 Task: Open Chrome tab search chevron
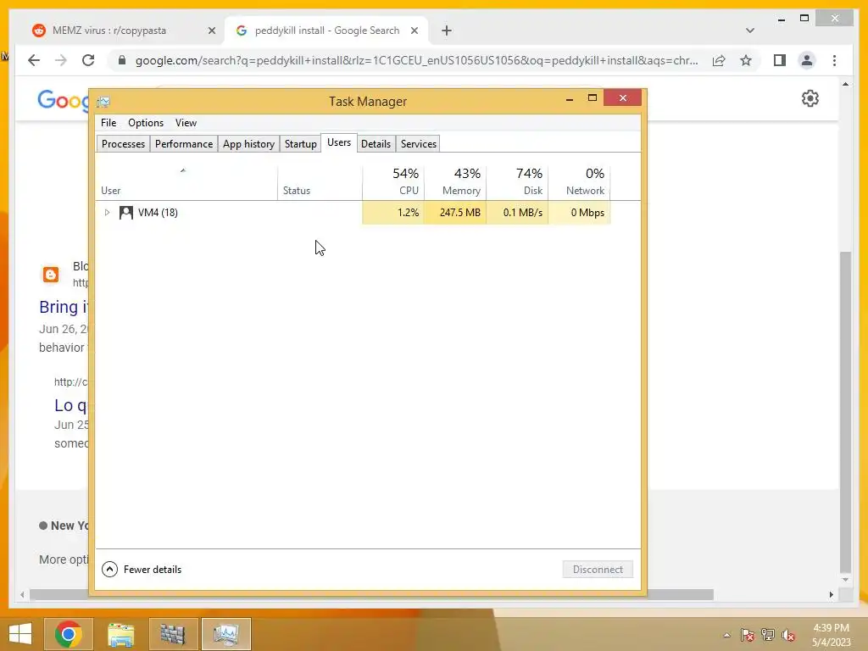click(749, 31)
